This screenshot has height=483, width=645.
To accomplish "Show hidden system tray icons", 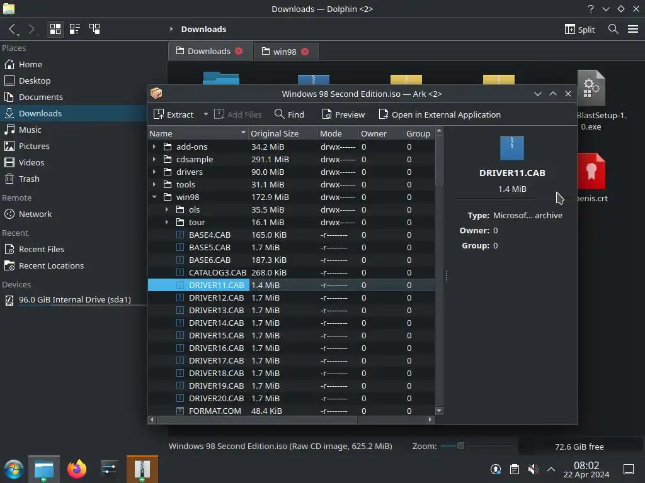I will coord(551,469).
